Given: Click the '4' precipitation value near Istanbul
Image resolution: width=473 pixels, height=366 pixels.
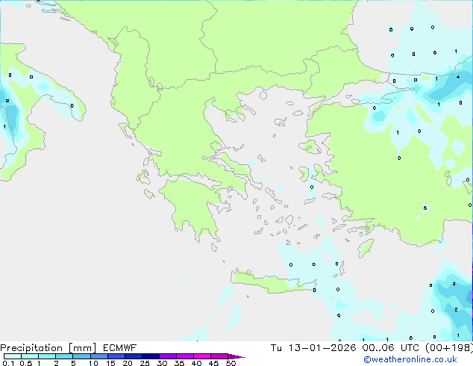Looking at the screenshot, I should [x=458, y=77].
